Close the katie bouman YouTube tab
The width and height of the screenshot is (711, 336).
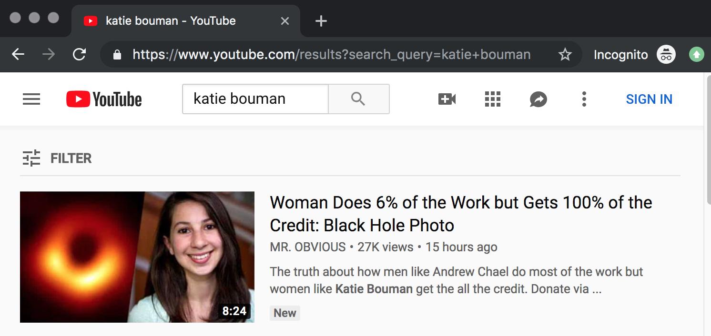tap(285, 21)
